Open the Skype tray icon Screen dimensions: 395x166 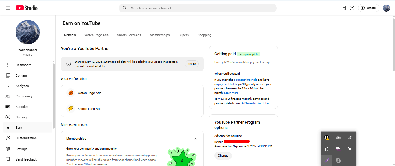(x=338, y=160)
